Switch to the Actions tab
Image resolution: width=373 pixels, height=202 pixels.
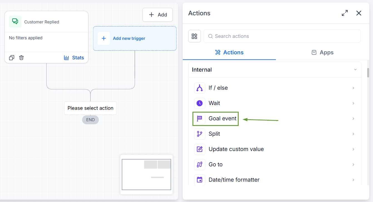click(229, 52)
